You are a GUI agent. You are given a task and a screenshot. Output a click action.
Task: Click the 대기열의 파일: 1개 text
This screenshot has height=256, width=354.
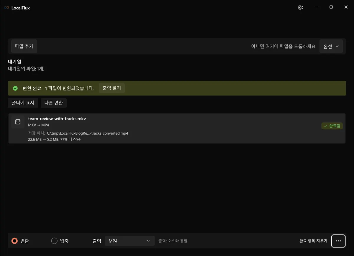26,69
